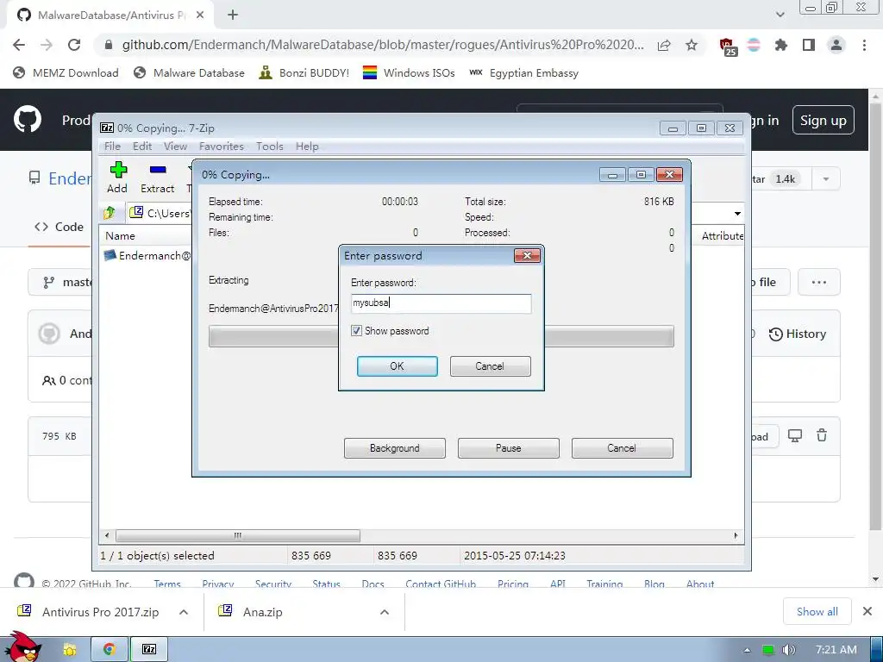This screenshot has width=883, height=662.
Task: Click the up-folder icon in 7-Zip
Action: pyautogui.click(x=110, y=213)
